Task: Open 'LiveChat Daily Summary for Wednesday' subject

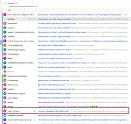Action: click(x=56, y=89)
